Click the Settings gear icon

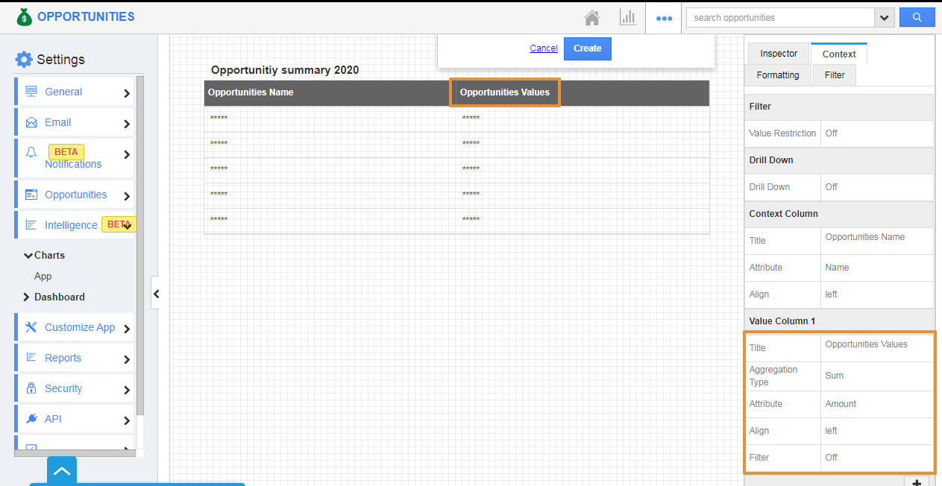[24, 60]
